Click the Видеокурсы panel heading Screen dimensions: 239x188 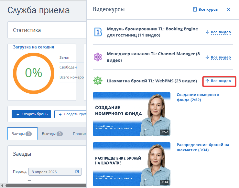coord(109,9)
